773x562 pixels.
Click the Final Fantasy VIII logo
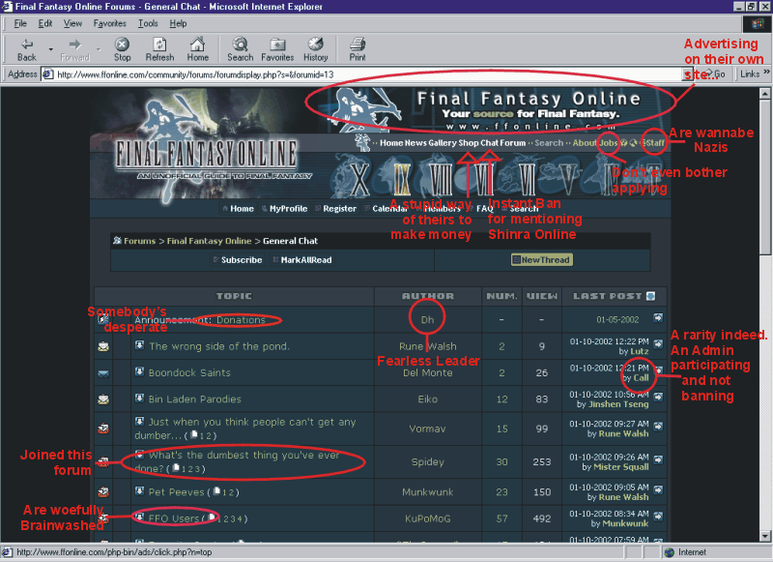441,179
